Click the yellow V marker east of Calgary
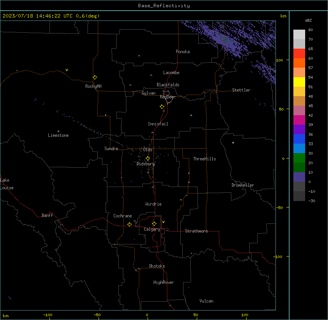 163,222
